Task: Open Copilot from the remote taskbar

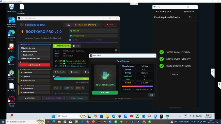Action: [x=96, y=116]
